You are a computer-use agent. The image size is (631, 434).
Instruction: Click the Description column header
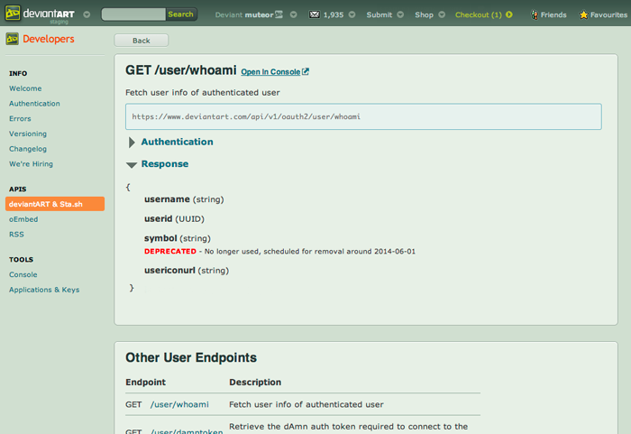tap(255, 382)
